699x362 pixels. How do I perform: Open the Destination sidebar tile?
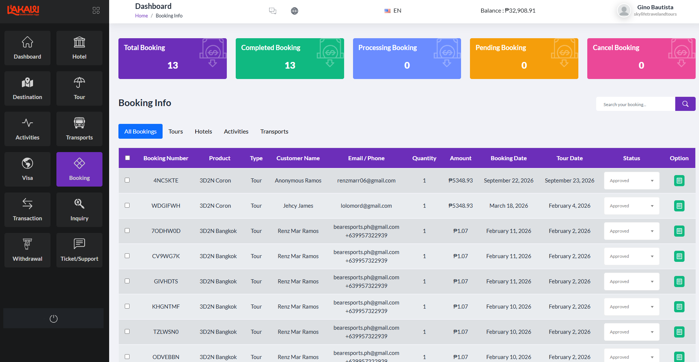click(27, 89)
